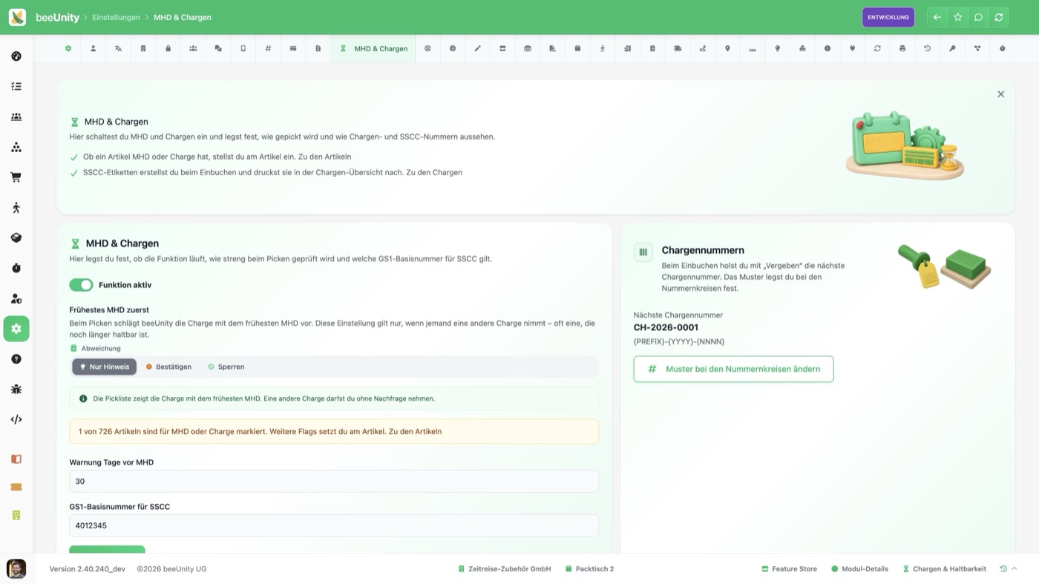Click the favorite star icon in header
The width and height of the screenshot is (1039, 584).
pos(958,17)
